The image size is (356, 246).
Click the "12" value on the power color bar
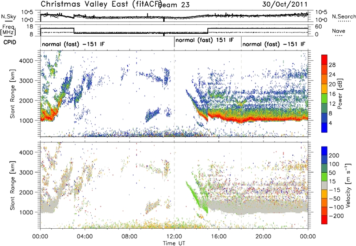click(x=332, y=104)
